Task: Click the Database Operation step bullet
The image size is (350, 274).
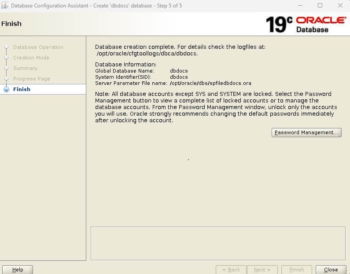Action: (x=7, y=47)
